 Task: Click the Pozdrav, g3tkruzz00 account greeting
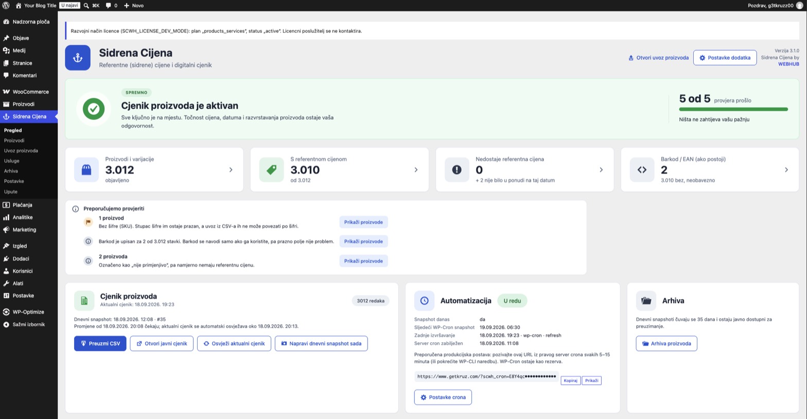[770, 6]
